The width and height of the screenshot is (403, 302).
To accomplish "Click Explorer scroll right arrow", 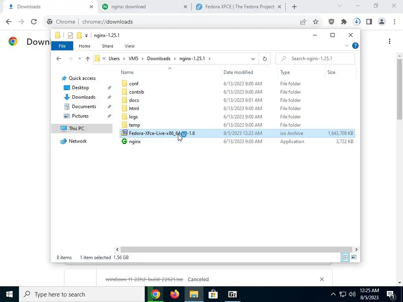I will [356, 249].
